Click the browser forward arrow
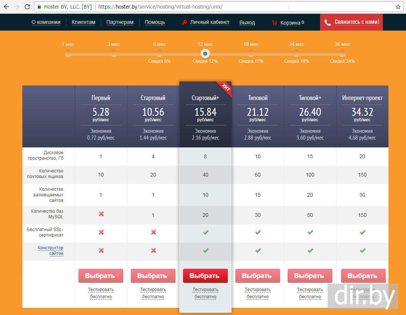406x315 pixels. coord(17,7)
